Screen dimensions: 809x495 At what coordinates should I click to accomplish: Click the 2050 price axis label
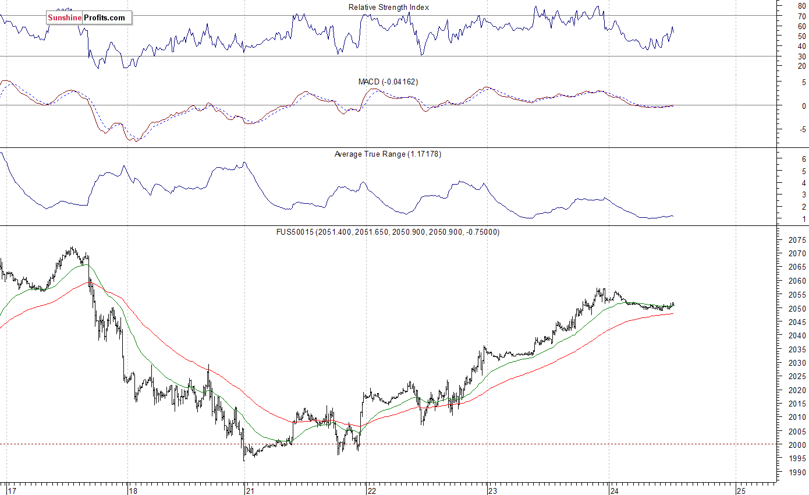click(x=797, y=309)
